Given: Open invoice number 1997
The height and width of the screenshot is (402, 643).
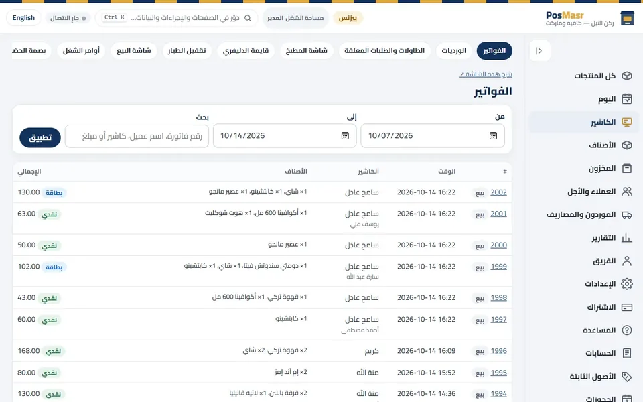Looking at the screenshot, I should click(498, 319).
